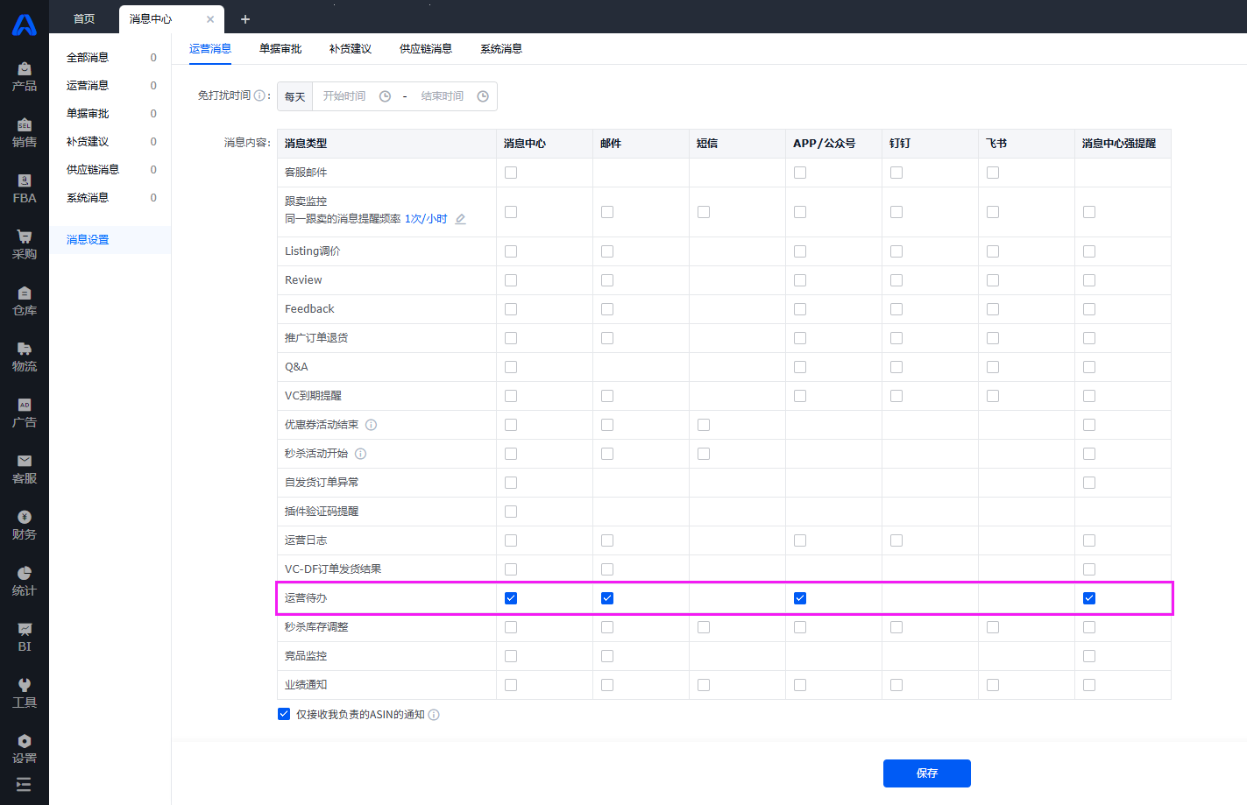1247x805 pixels.
Task: Uncheck 仅接收我负责的ASIN的通知 checkbox
Action: click(284, 714)
